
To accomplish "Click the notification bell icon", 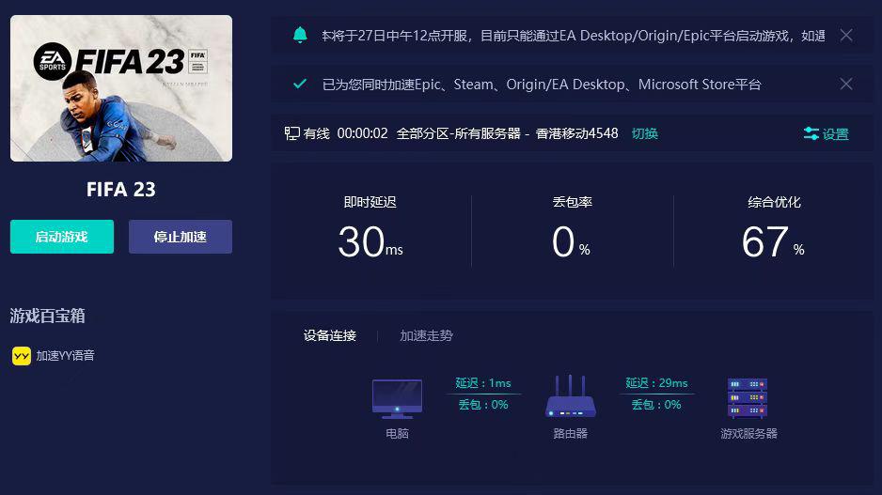I will click(300, 36).
